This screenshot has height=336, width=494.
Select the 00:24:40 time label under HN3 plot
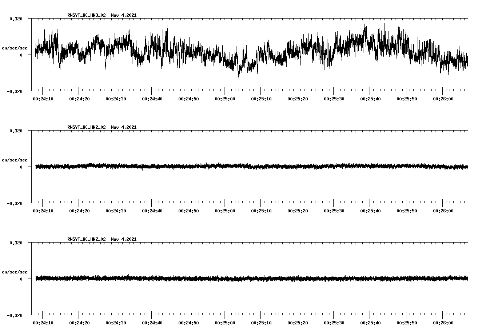point(152,99)
